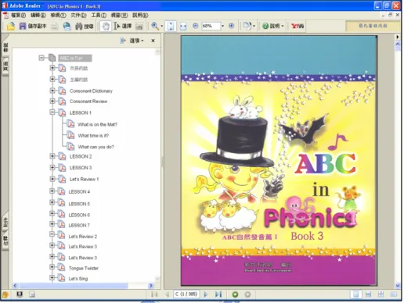Click the page number input field
Viewport: 404px width, 303px height.
(x=186, y=294)
